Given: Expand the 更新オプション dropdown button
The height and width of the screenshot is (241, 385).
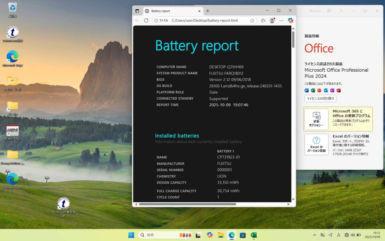Looking at the screenshot, I should click(x=316, y=119).
